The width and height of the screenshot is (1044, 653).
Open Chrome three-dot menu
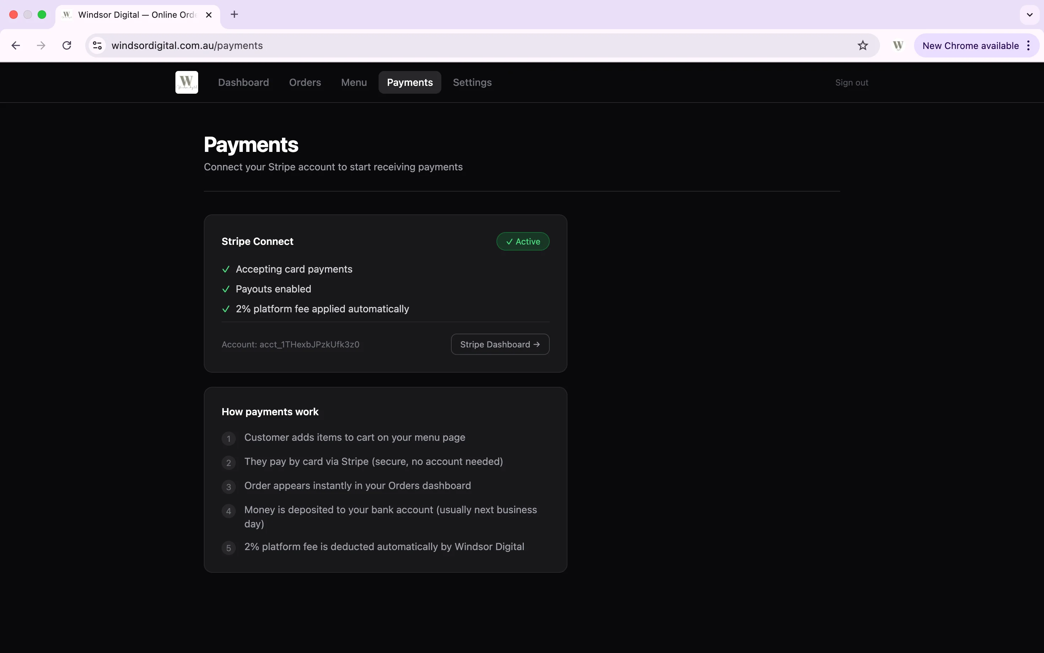(1028, 45)
